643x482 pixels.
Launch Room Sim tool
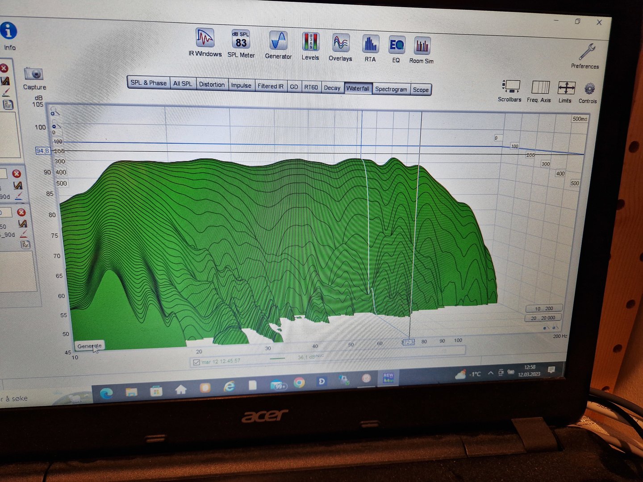(422, 46)
